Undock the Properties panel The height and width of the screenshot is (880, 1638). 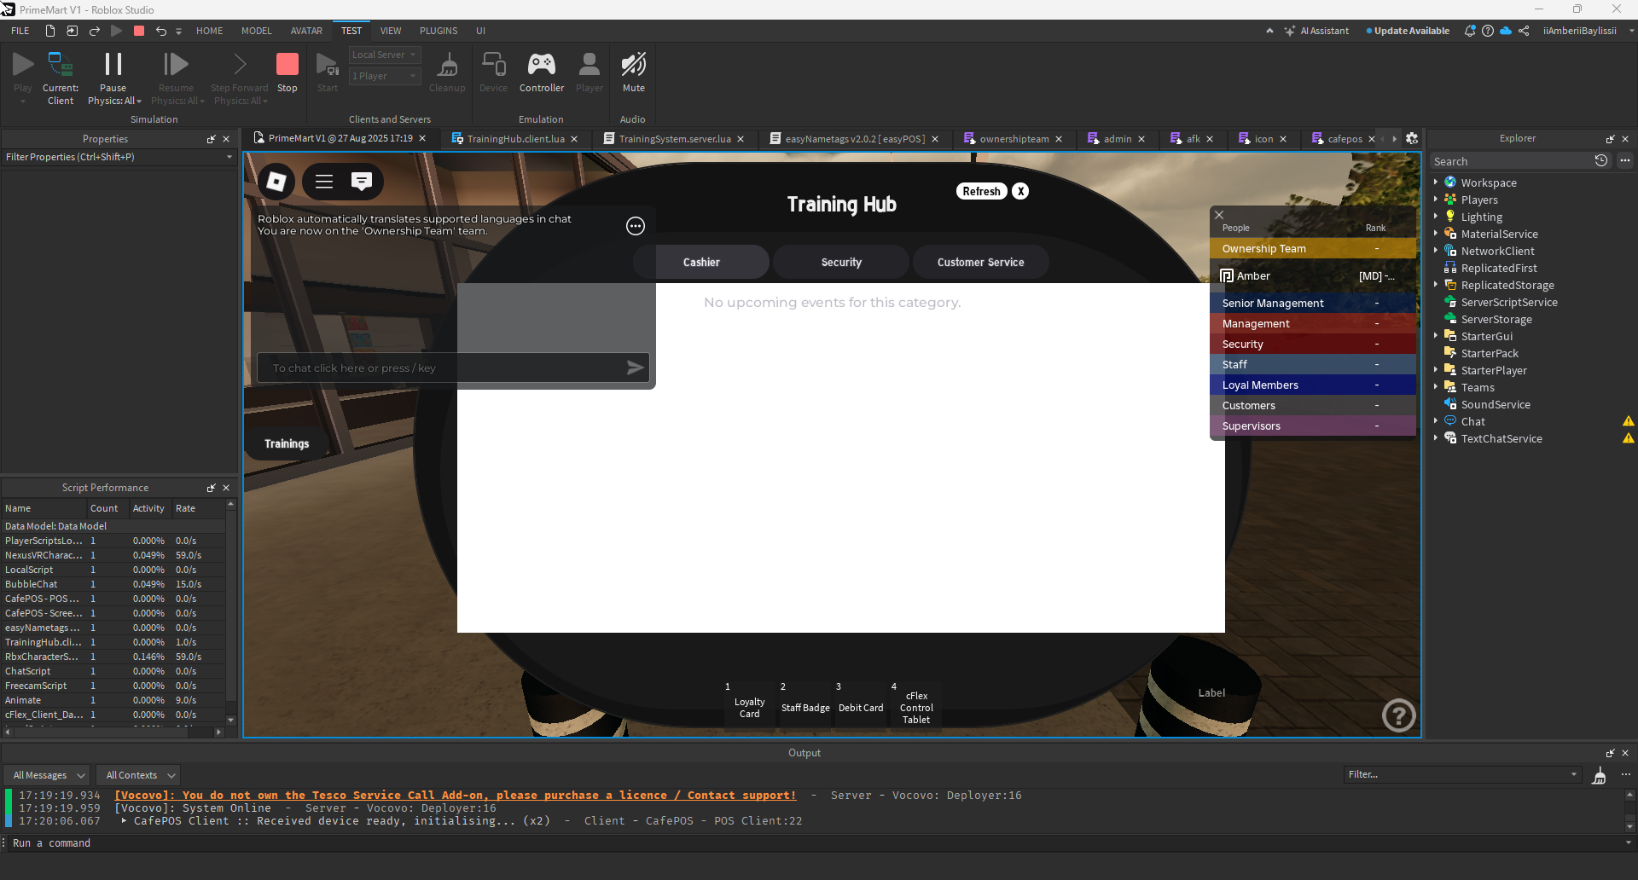(x=211, y=139)
